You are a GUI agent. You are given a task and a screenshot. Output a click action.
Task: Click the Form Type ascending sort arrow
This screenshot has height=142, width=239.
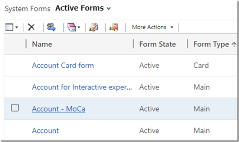pos(234,44)
